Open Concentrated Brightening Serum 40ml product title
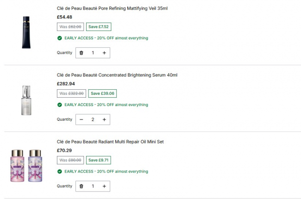301x199 pixels. click(117, 75)
